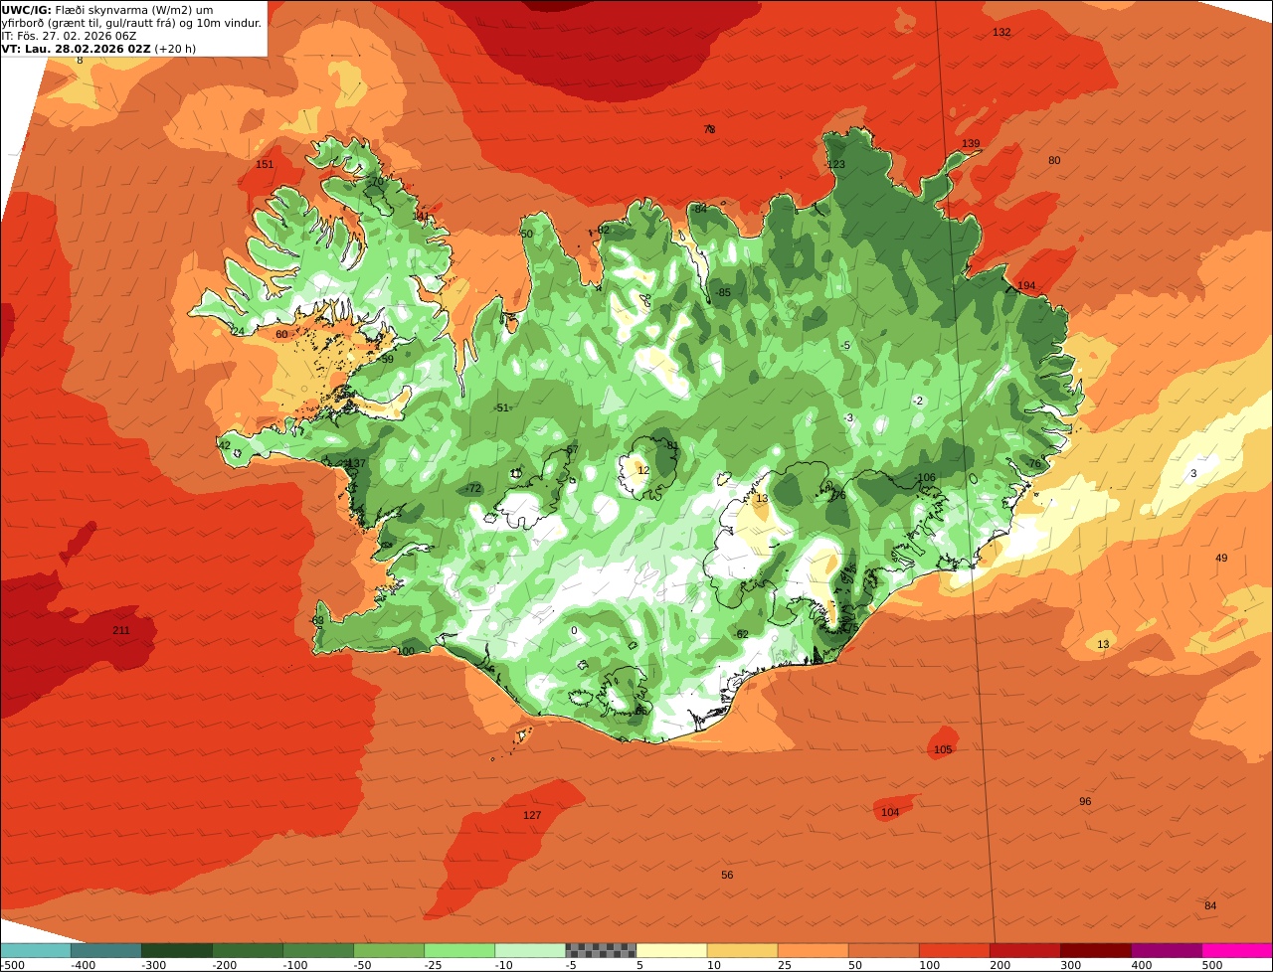Click the map value 60 in Breiðafjörður bay
The height and width of the screenshot is (972, 1273).
tap(281, 335)
